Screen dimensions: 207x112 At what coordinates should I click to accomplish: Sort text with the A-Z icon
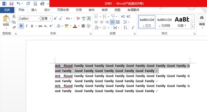tap(125, 28)
